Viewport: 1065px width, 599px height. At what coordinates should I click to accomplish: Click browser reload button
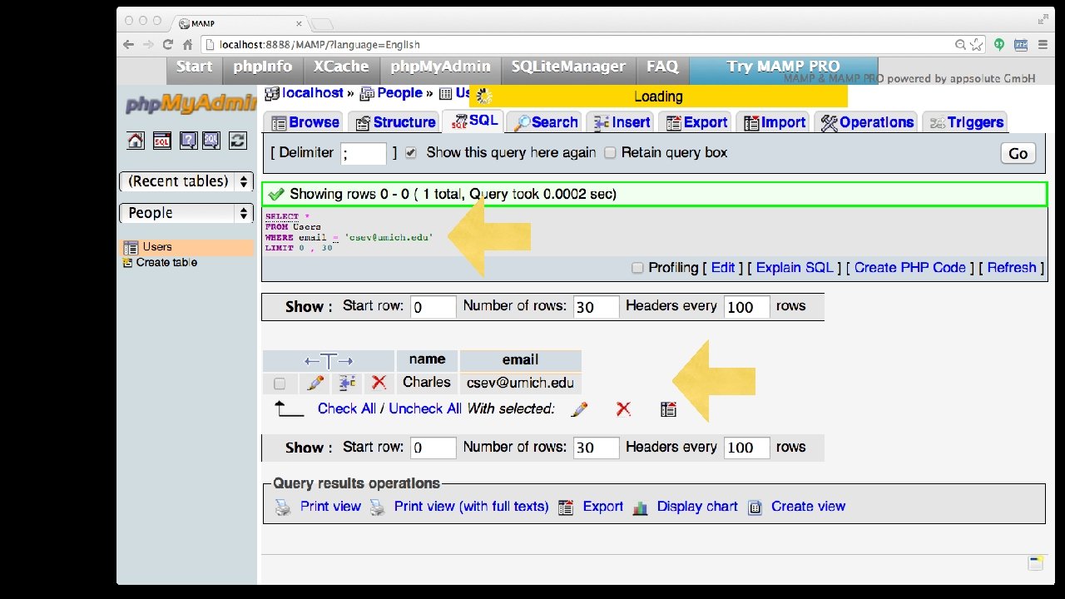[x=168, y=44]
